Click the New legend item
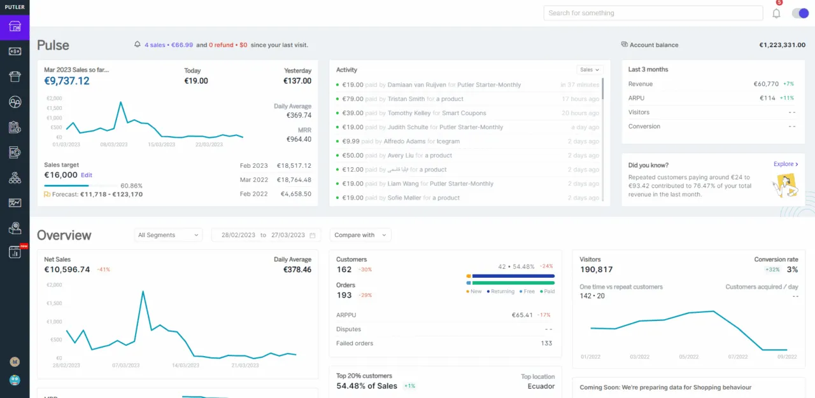 [474, 291]
